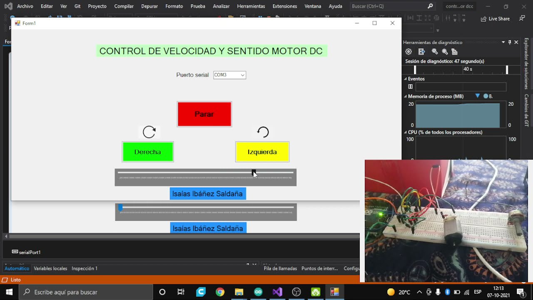Screen dimensions: 533x300
Task: Open the Explorador de soluciones side tab
Action: click(526, 63)
